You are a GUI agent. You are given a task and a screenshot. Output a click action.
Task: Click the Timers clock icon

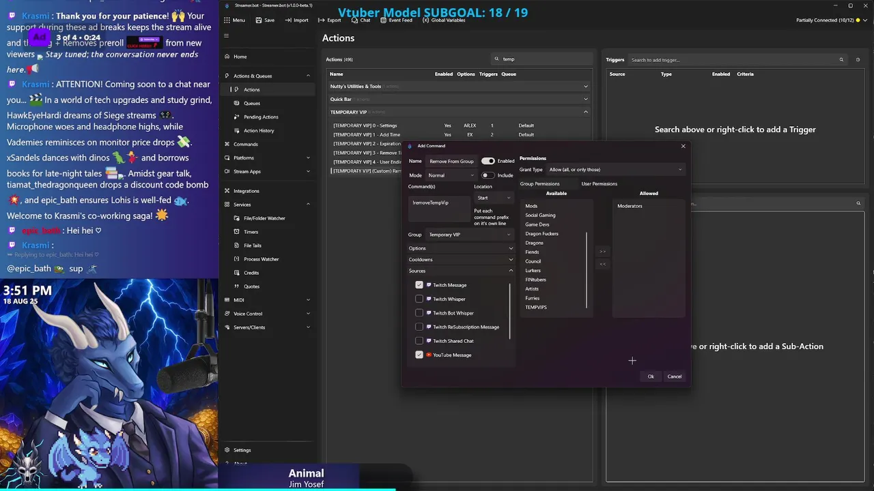[x=237, y=232]
